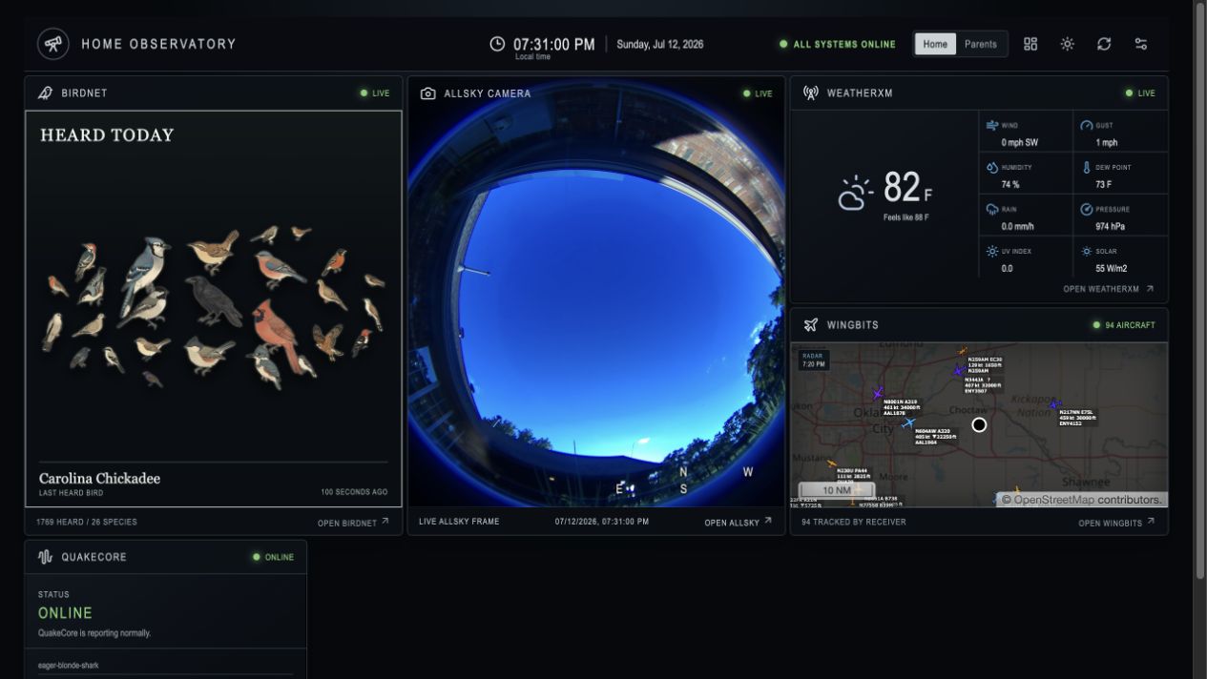Click the AllSky frame timestamp 07/12/2026

602,522
